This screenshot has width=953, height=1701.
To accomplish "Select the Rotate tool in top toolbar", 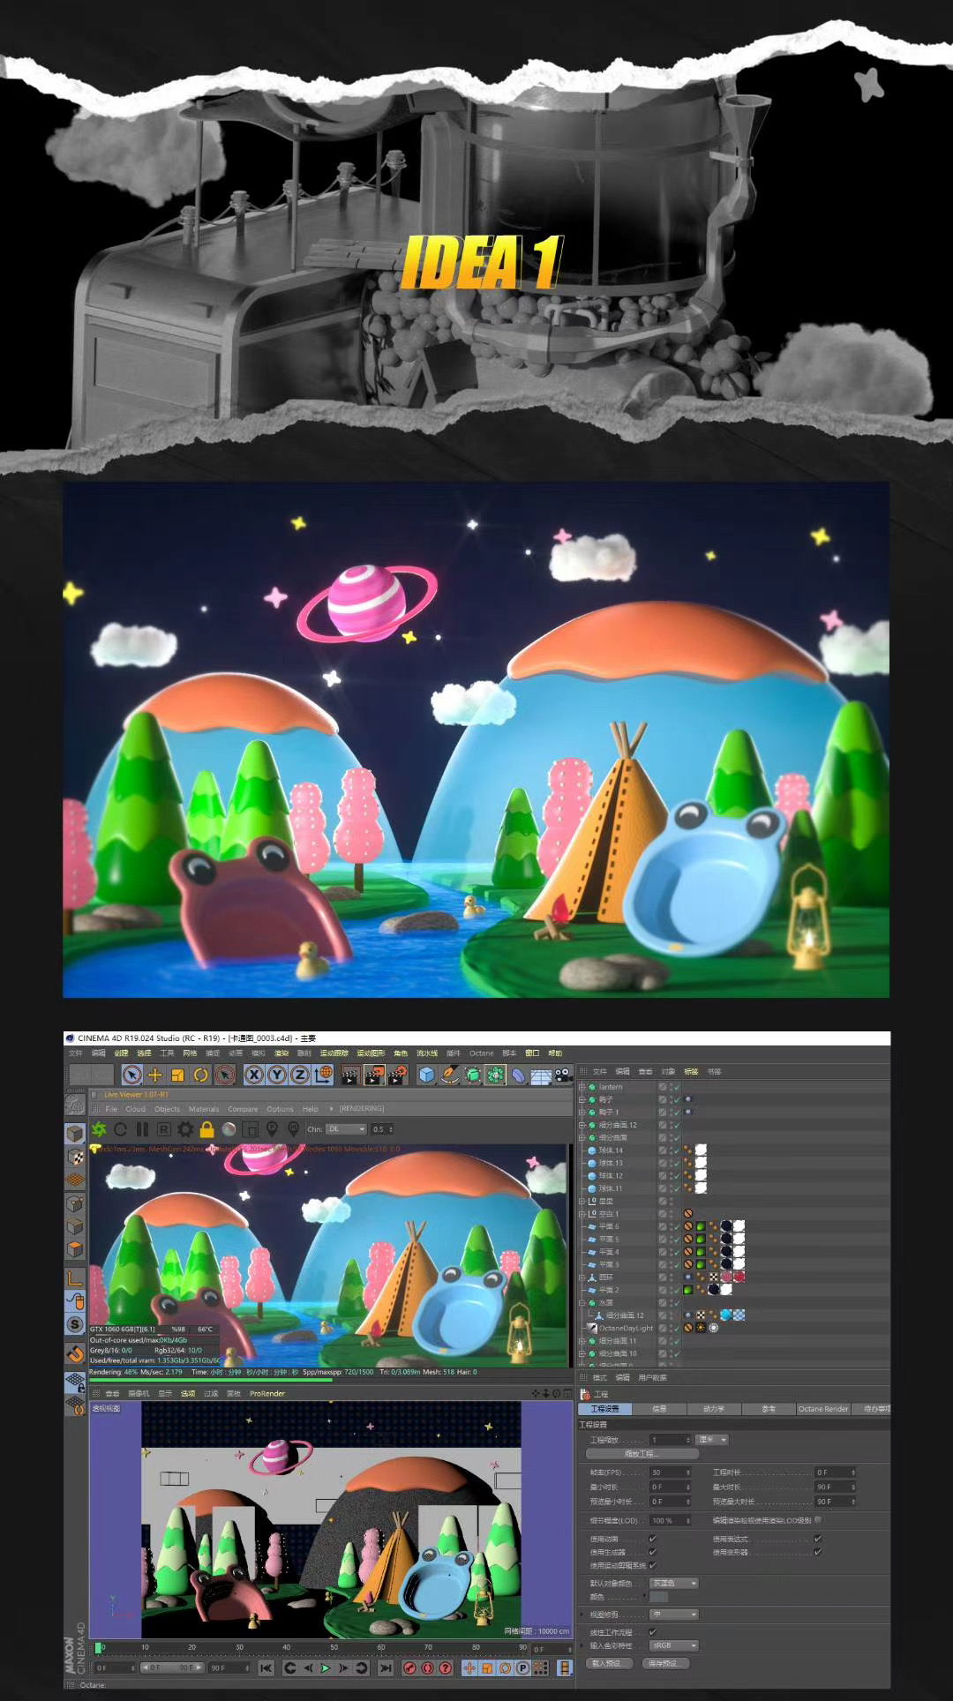I will [200, 1075].
